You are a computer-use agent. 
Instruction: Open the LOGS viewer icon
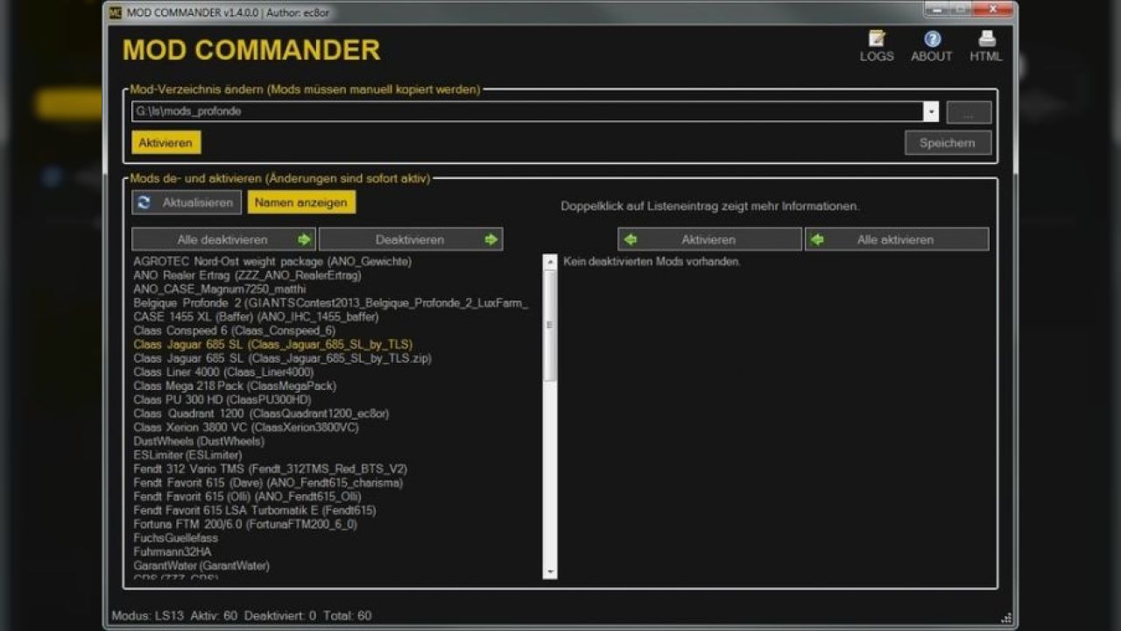click(x=877, y=39)
